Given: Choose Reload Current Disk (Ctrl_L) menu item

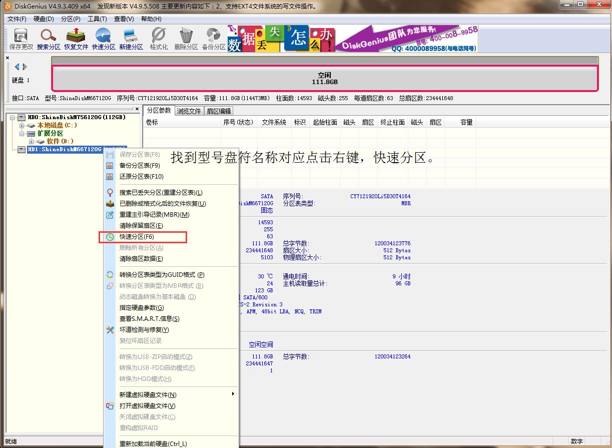Looking at the screenshot, I should [171, 443].
